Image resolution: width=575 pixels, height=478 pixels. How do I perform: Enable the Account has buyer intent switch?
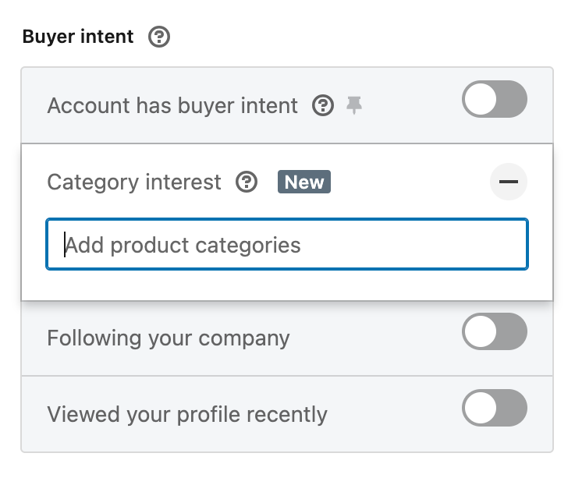495,99
